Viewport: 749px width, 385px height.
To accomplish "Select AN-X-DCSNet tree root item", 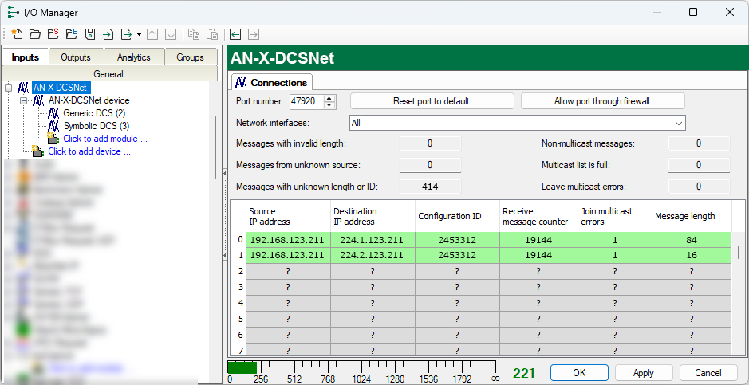I will (x=60, y=88).
